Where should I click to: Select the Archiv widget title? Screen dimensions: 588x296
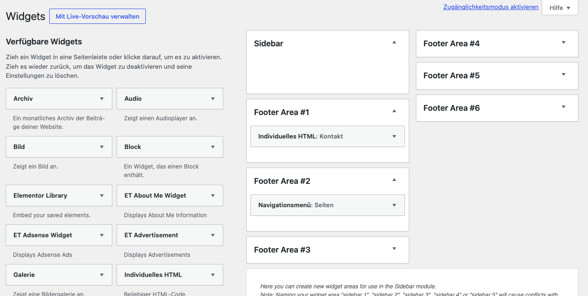point(23,98)
